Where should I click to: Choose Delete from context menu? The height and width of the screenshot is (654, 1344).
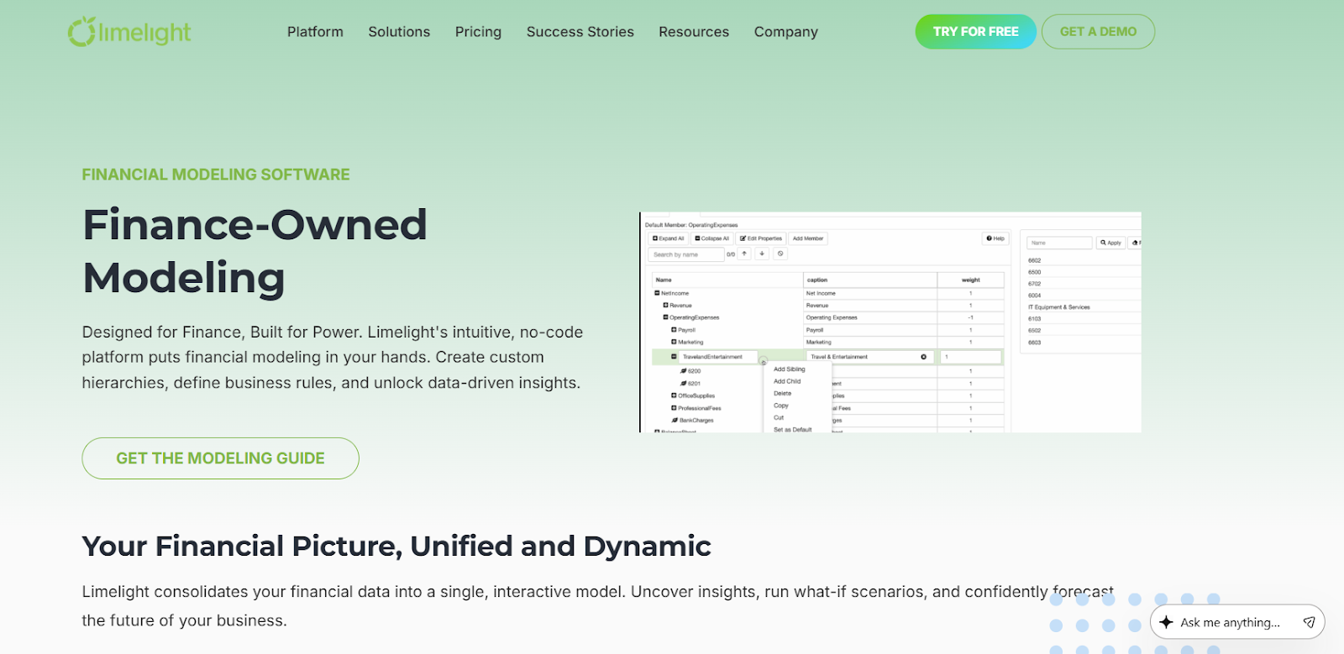[x=782, y=393]
